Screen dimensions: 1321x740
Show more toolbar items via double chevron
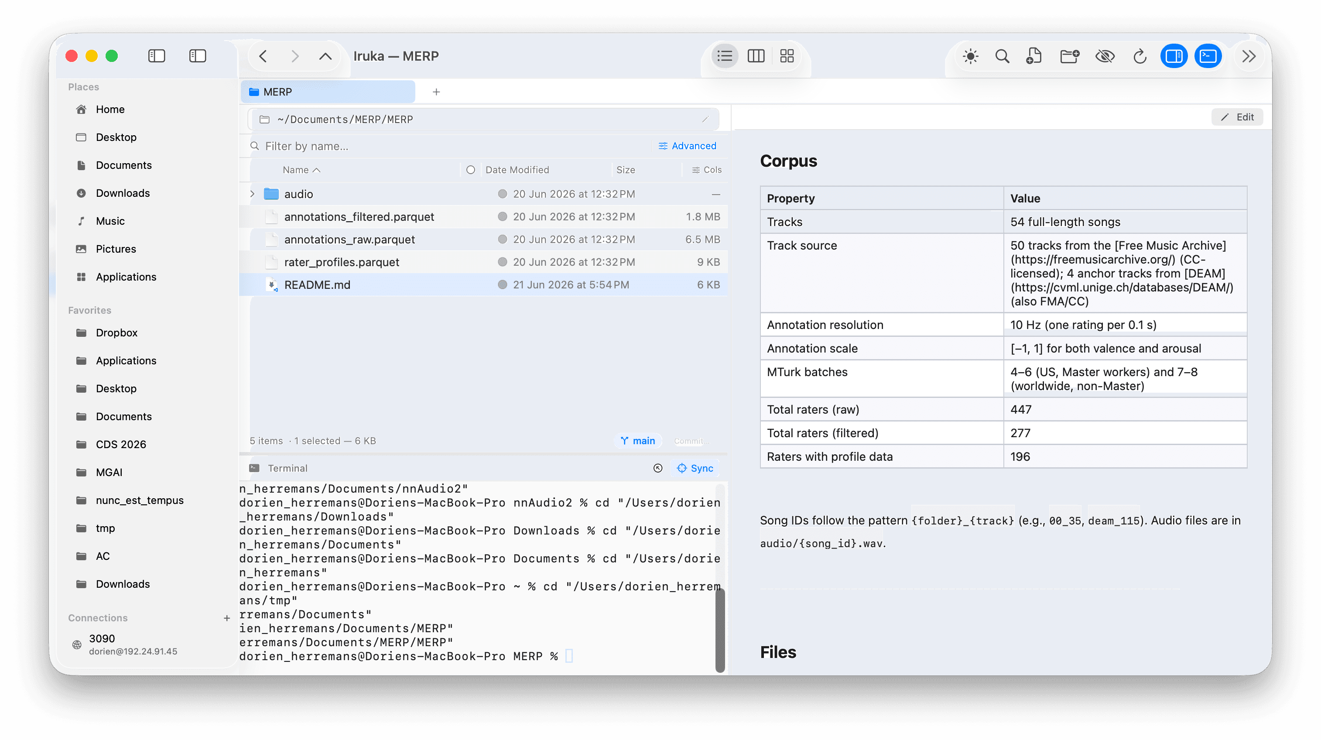1249,56
